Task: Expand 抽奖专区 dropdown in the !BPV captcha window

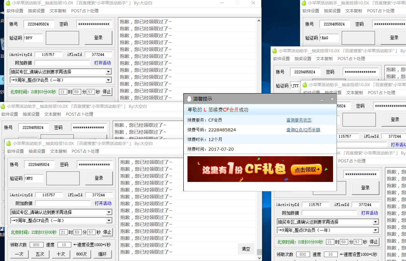Action: pos(109,72)
